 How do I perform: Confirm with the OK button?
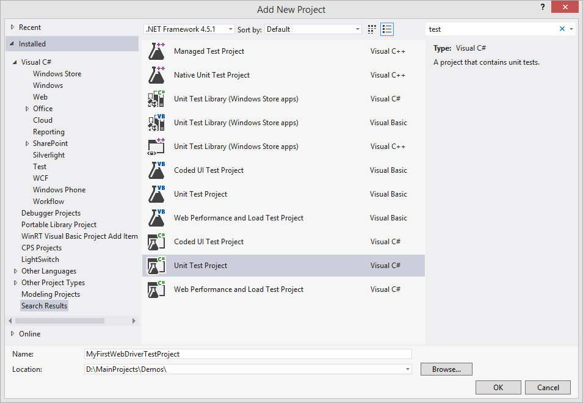[x=498, y=387]
